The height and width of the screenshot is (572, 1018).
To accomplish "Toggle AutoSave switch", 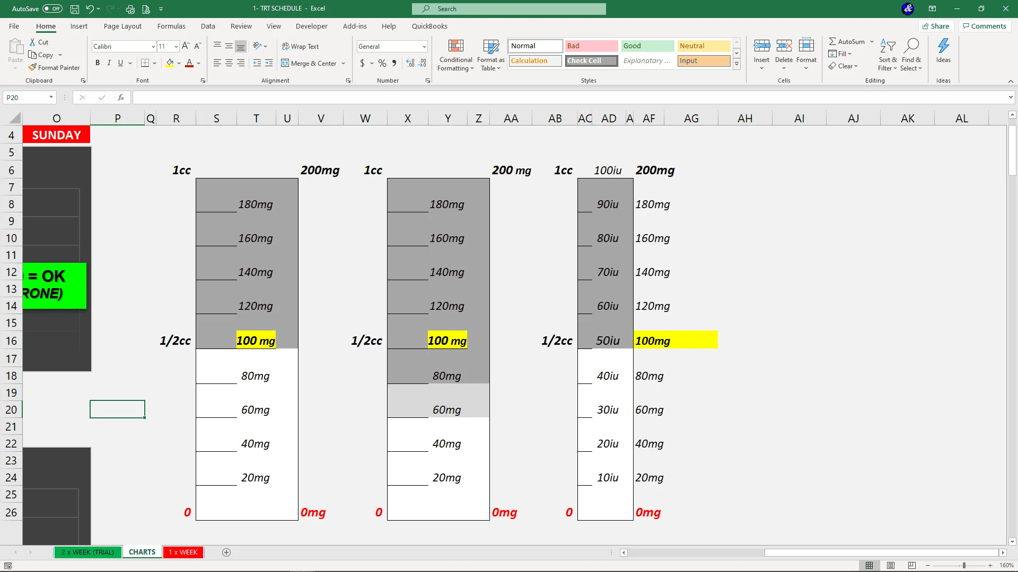I will [x=52, y=9].
